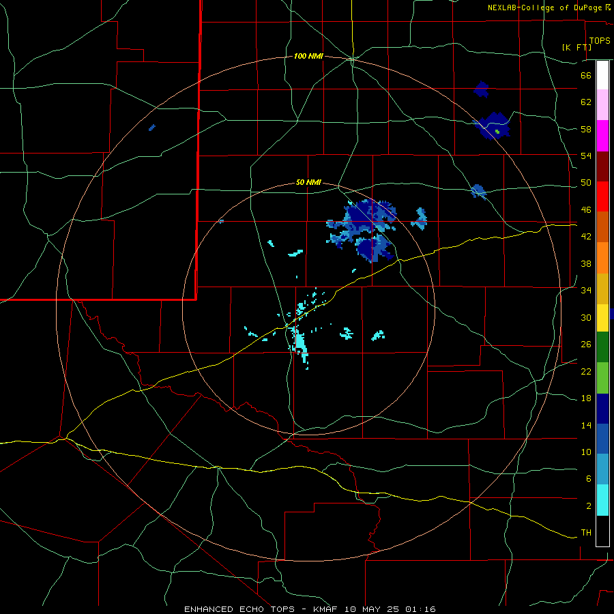The image size is (614, 614).
Task: Click the '100 NMI' range ring label
Action: point(308,57)
